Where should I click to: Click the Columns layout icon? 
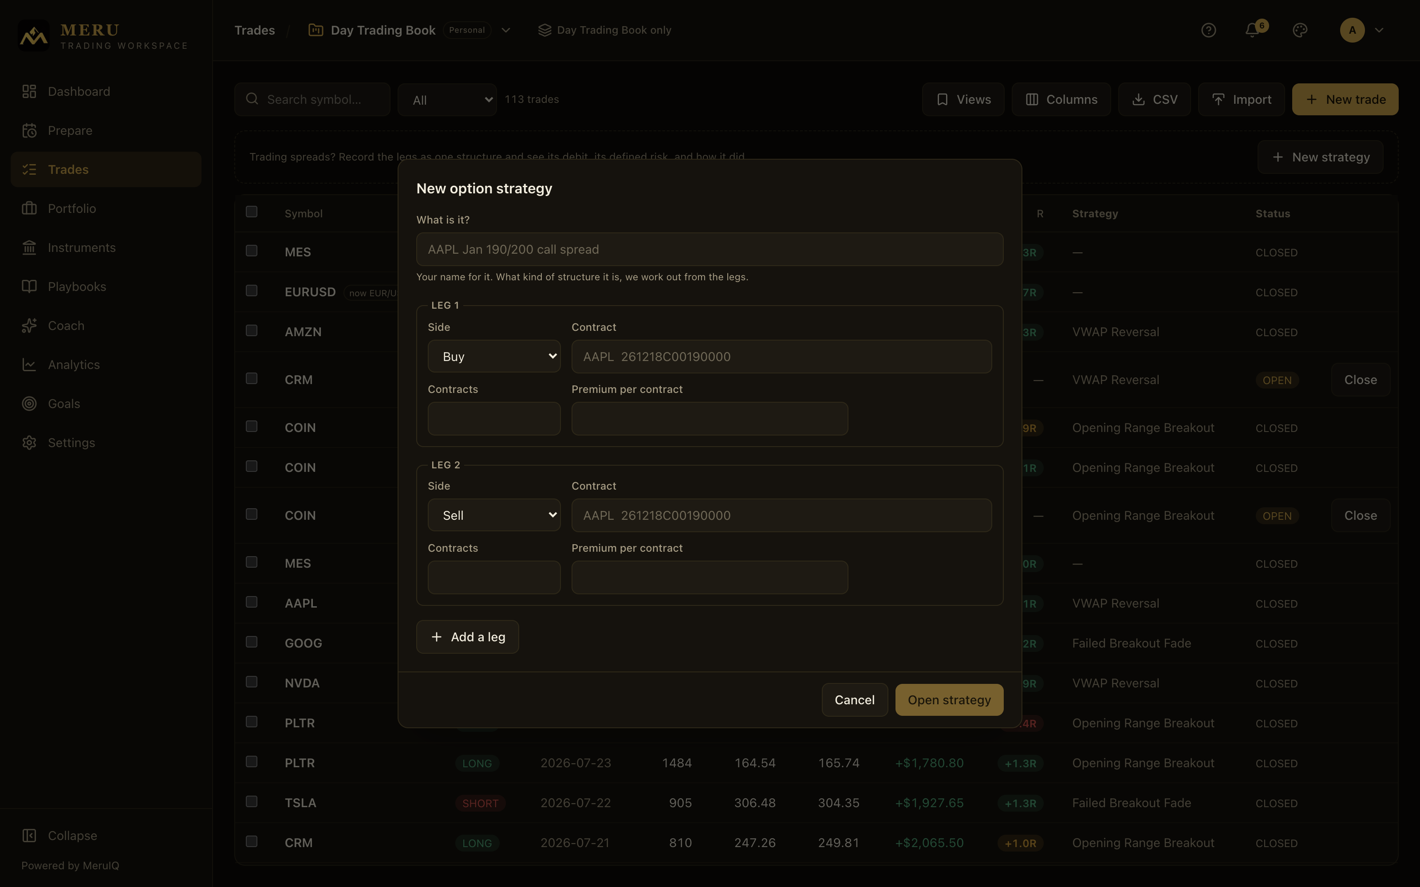coord(1032,99)
